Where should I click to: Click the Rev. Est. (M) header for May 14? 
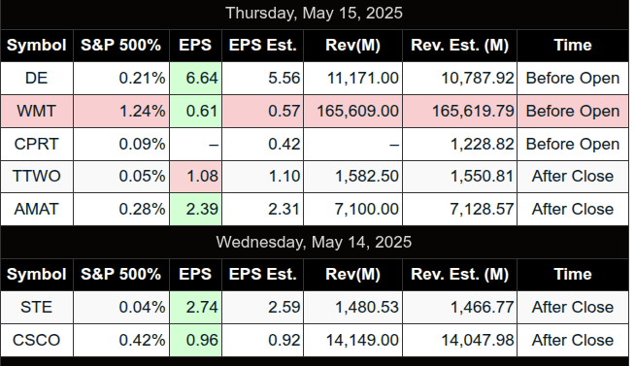(459, 275)
